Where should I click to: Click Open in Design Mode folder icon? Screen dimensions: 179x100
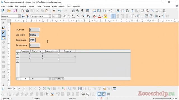[x=83, y=94]
